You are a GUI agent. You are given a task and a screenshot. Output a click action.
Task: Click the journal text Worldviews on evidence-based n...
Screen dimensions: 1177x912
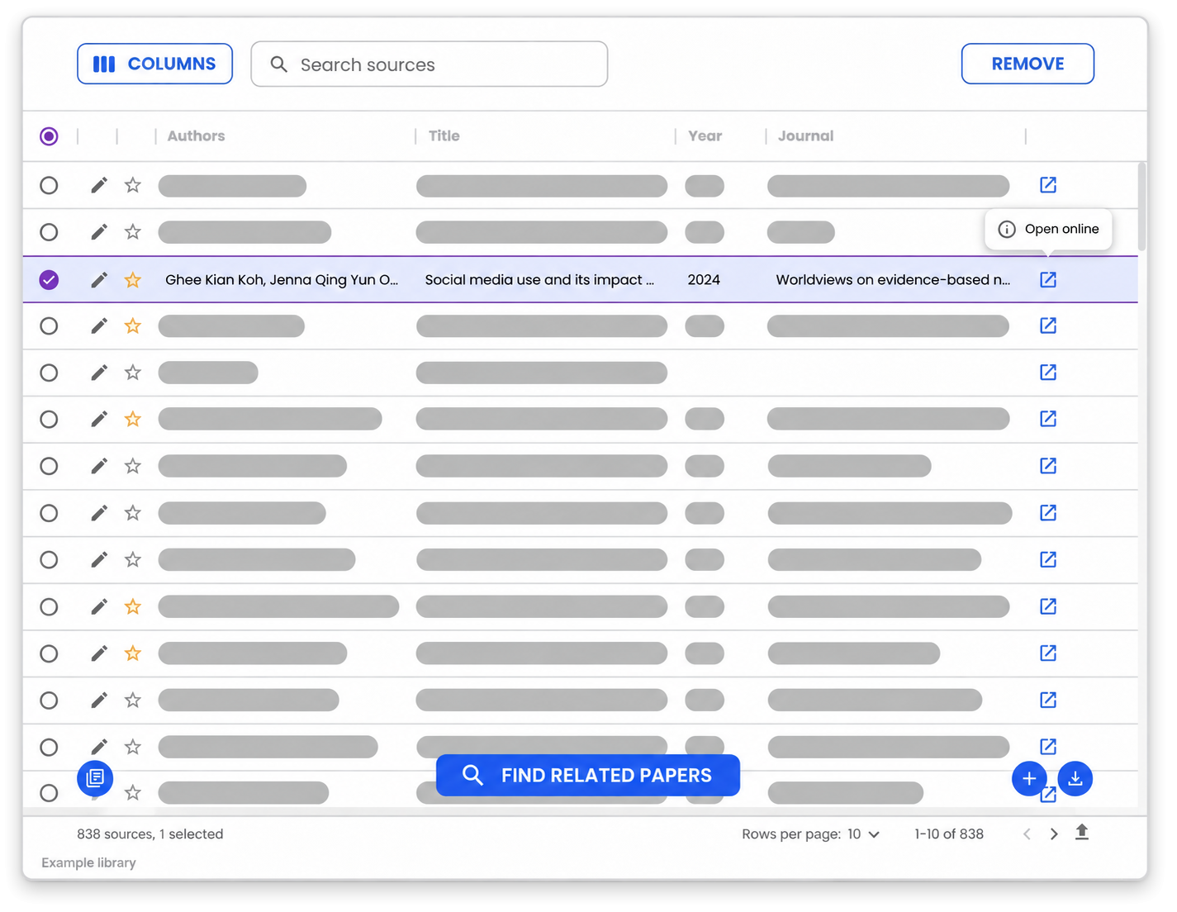[893, 280]
